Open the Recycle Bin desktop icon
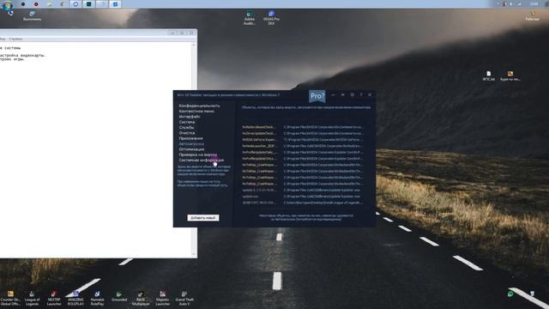Image resolution: width=549 pixels, height=309 pixels. coord(532,294)
